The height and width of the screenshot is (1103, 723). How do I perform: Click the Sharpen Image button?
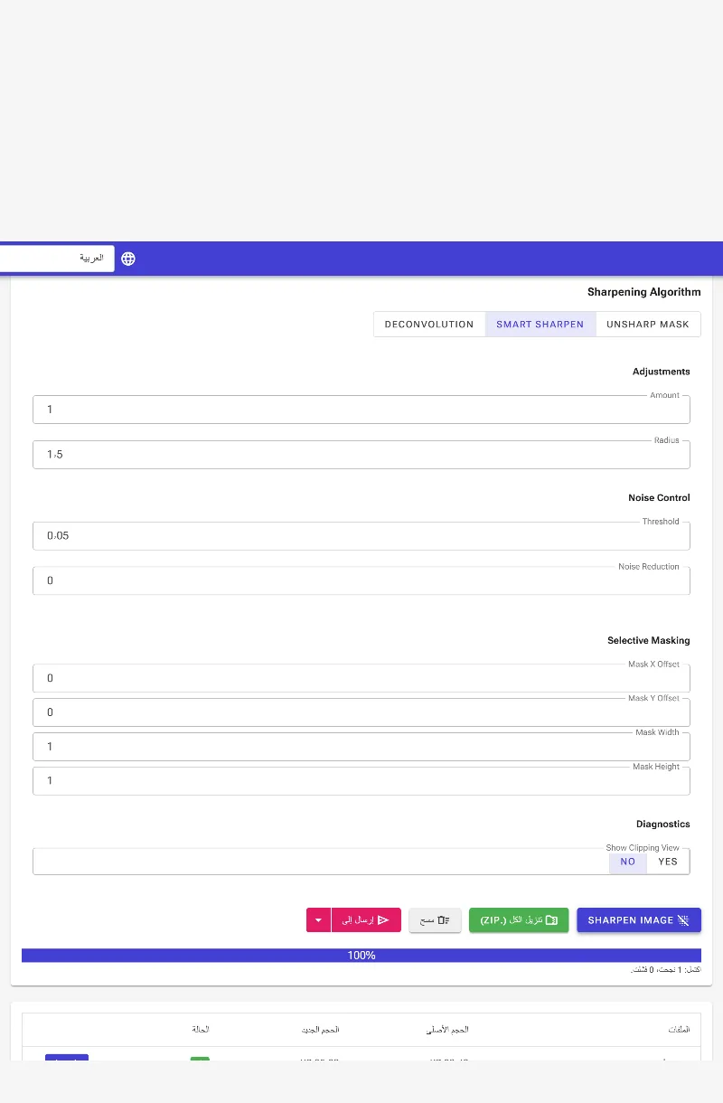tap(639, 920)
